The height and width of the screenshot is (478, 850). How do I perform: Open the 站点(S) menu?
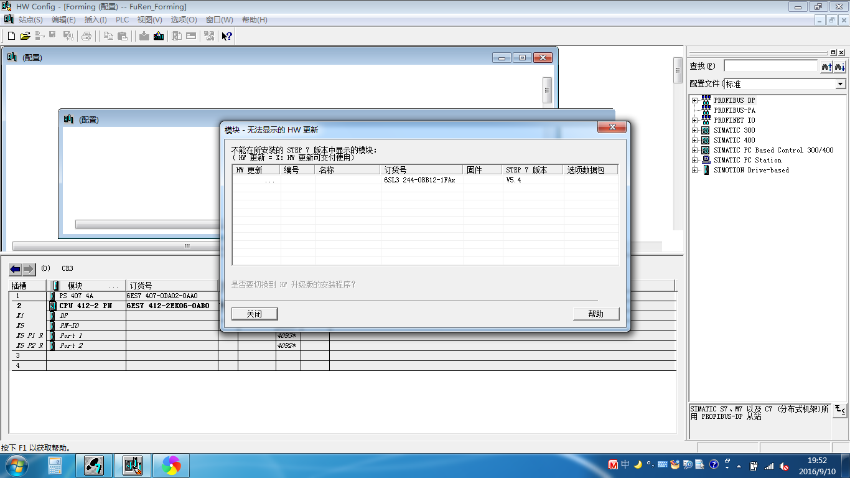(30, 20)
